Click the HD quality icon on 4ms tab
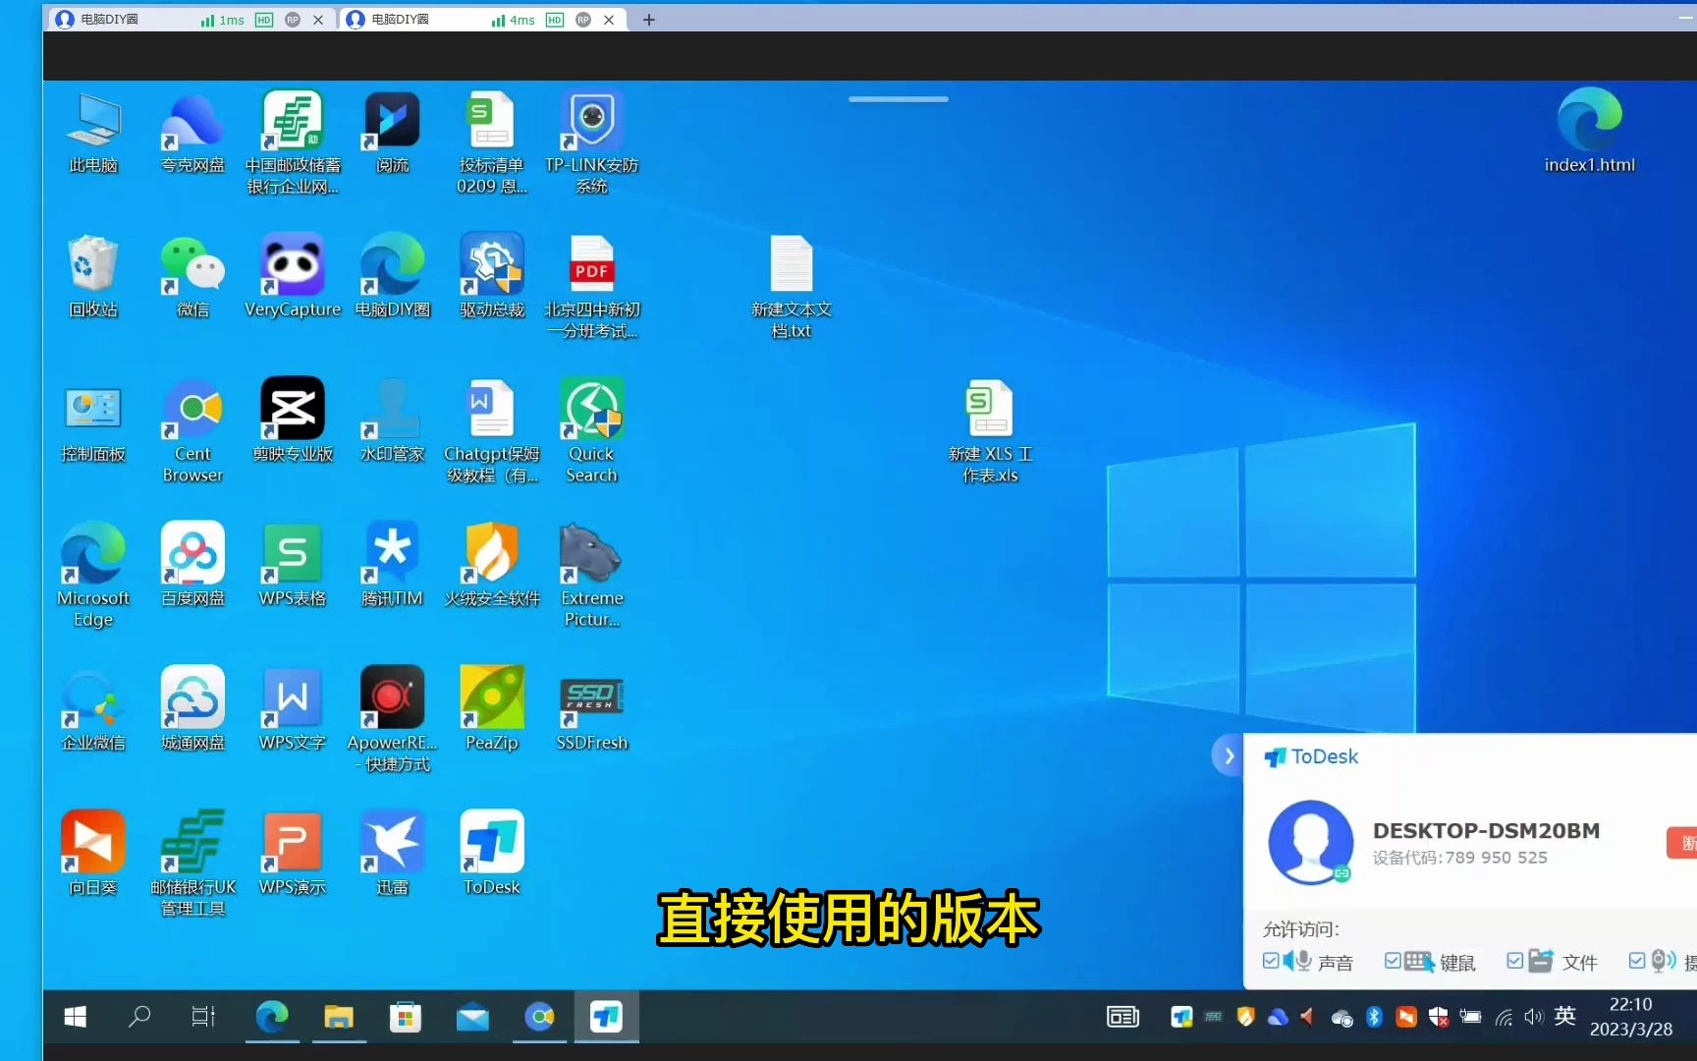The image size is (1697, 1061). click(555, 20)
